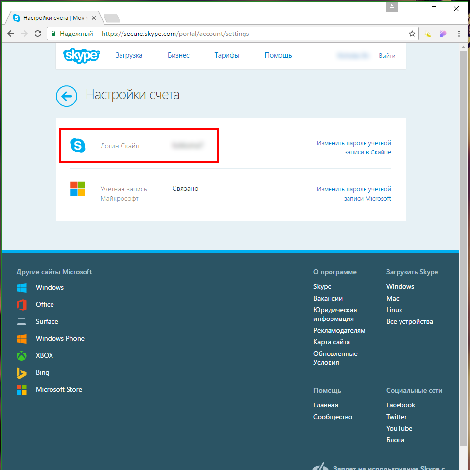Open Карта сайта footer link
This screenshot has height=470, width=470.
pyautogui.click(x=331, y=342)
